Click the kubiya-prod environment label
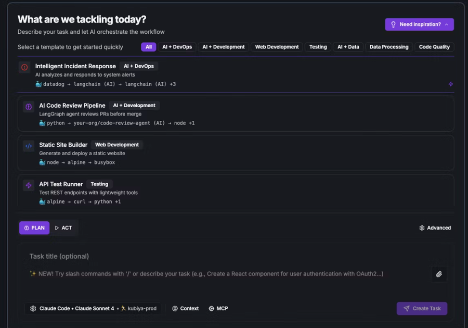This screenshot has width=468, height=328. [142, 309]
